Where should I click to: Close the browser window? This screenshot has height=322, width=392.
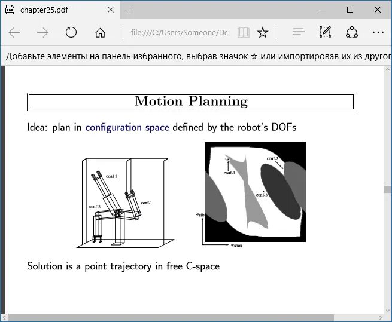[378, 10]
